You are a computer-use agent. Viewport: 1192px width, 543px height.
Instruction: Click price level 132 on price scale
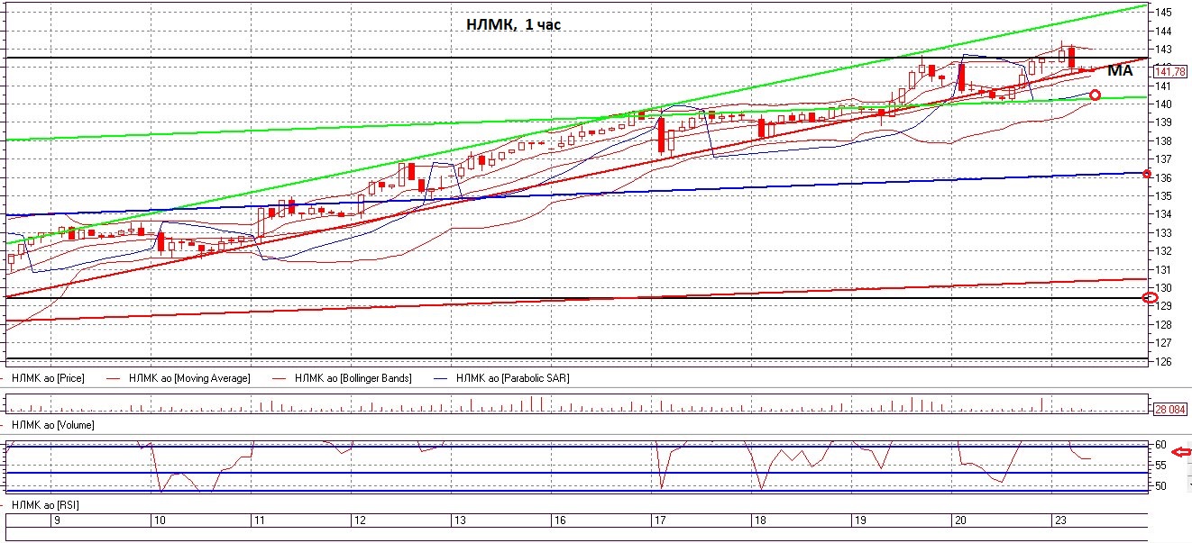click(x=1162, y=251)
